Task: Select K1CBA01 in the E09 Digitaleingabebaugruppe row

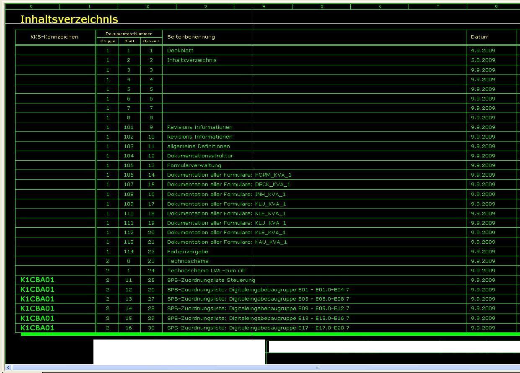Action: click(x=37, y=309)
